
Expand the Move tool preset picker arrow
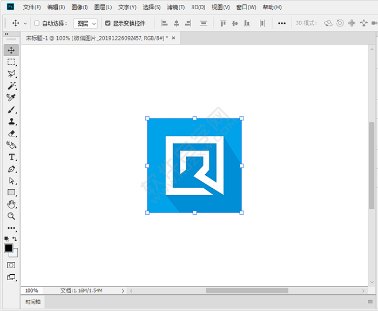[x=25, y=23]
